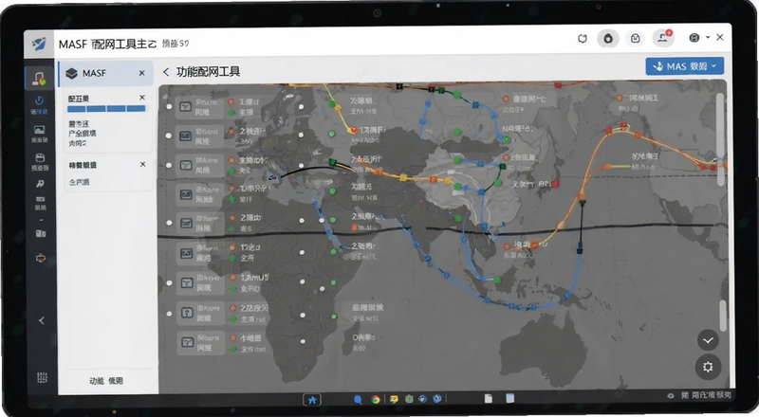
Task: Select the radio dot of fifth list row
Action: click(169, 223)
